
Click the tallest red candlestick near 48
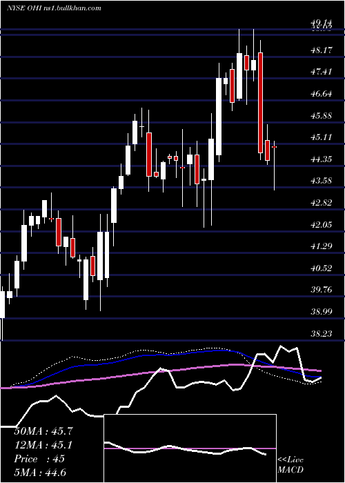pyautogui.click(x=260, y=103)
